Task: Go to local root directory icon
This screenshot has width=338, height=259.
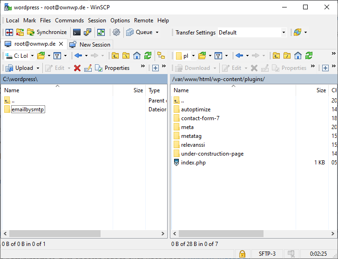Action: 126,55
